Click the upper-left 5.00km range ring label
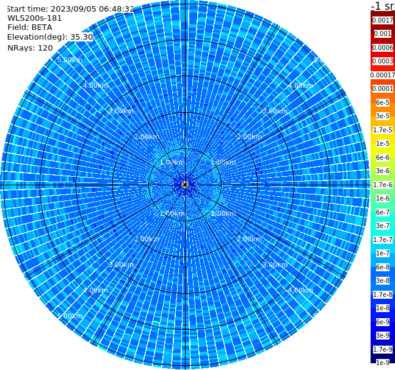Image resolution: width=395 pixels, height=370 pixels. [70, 60]
